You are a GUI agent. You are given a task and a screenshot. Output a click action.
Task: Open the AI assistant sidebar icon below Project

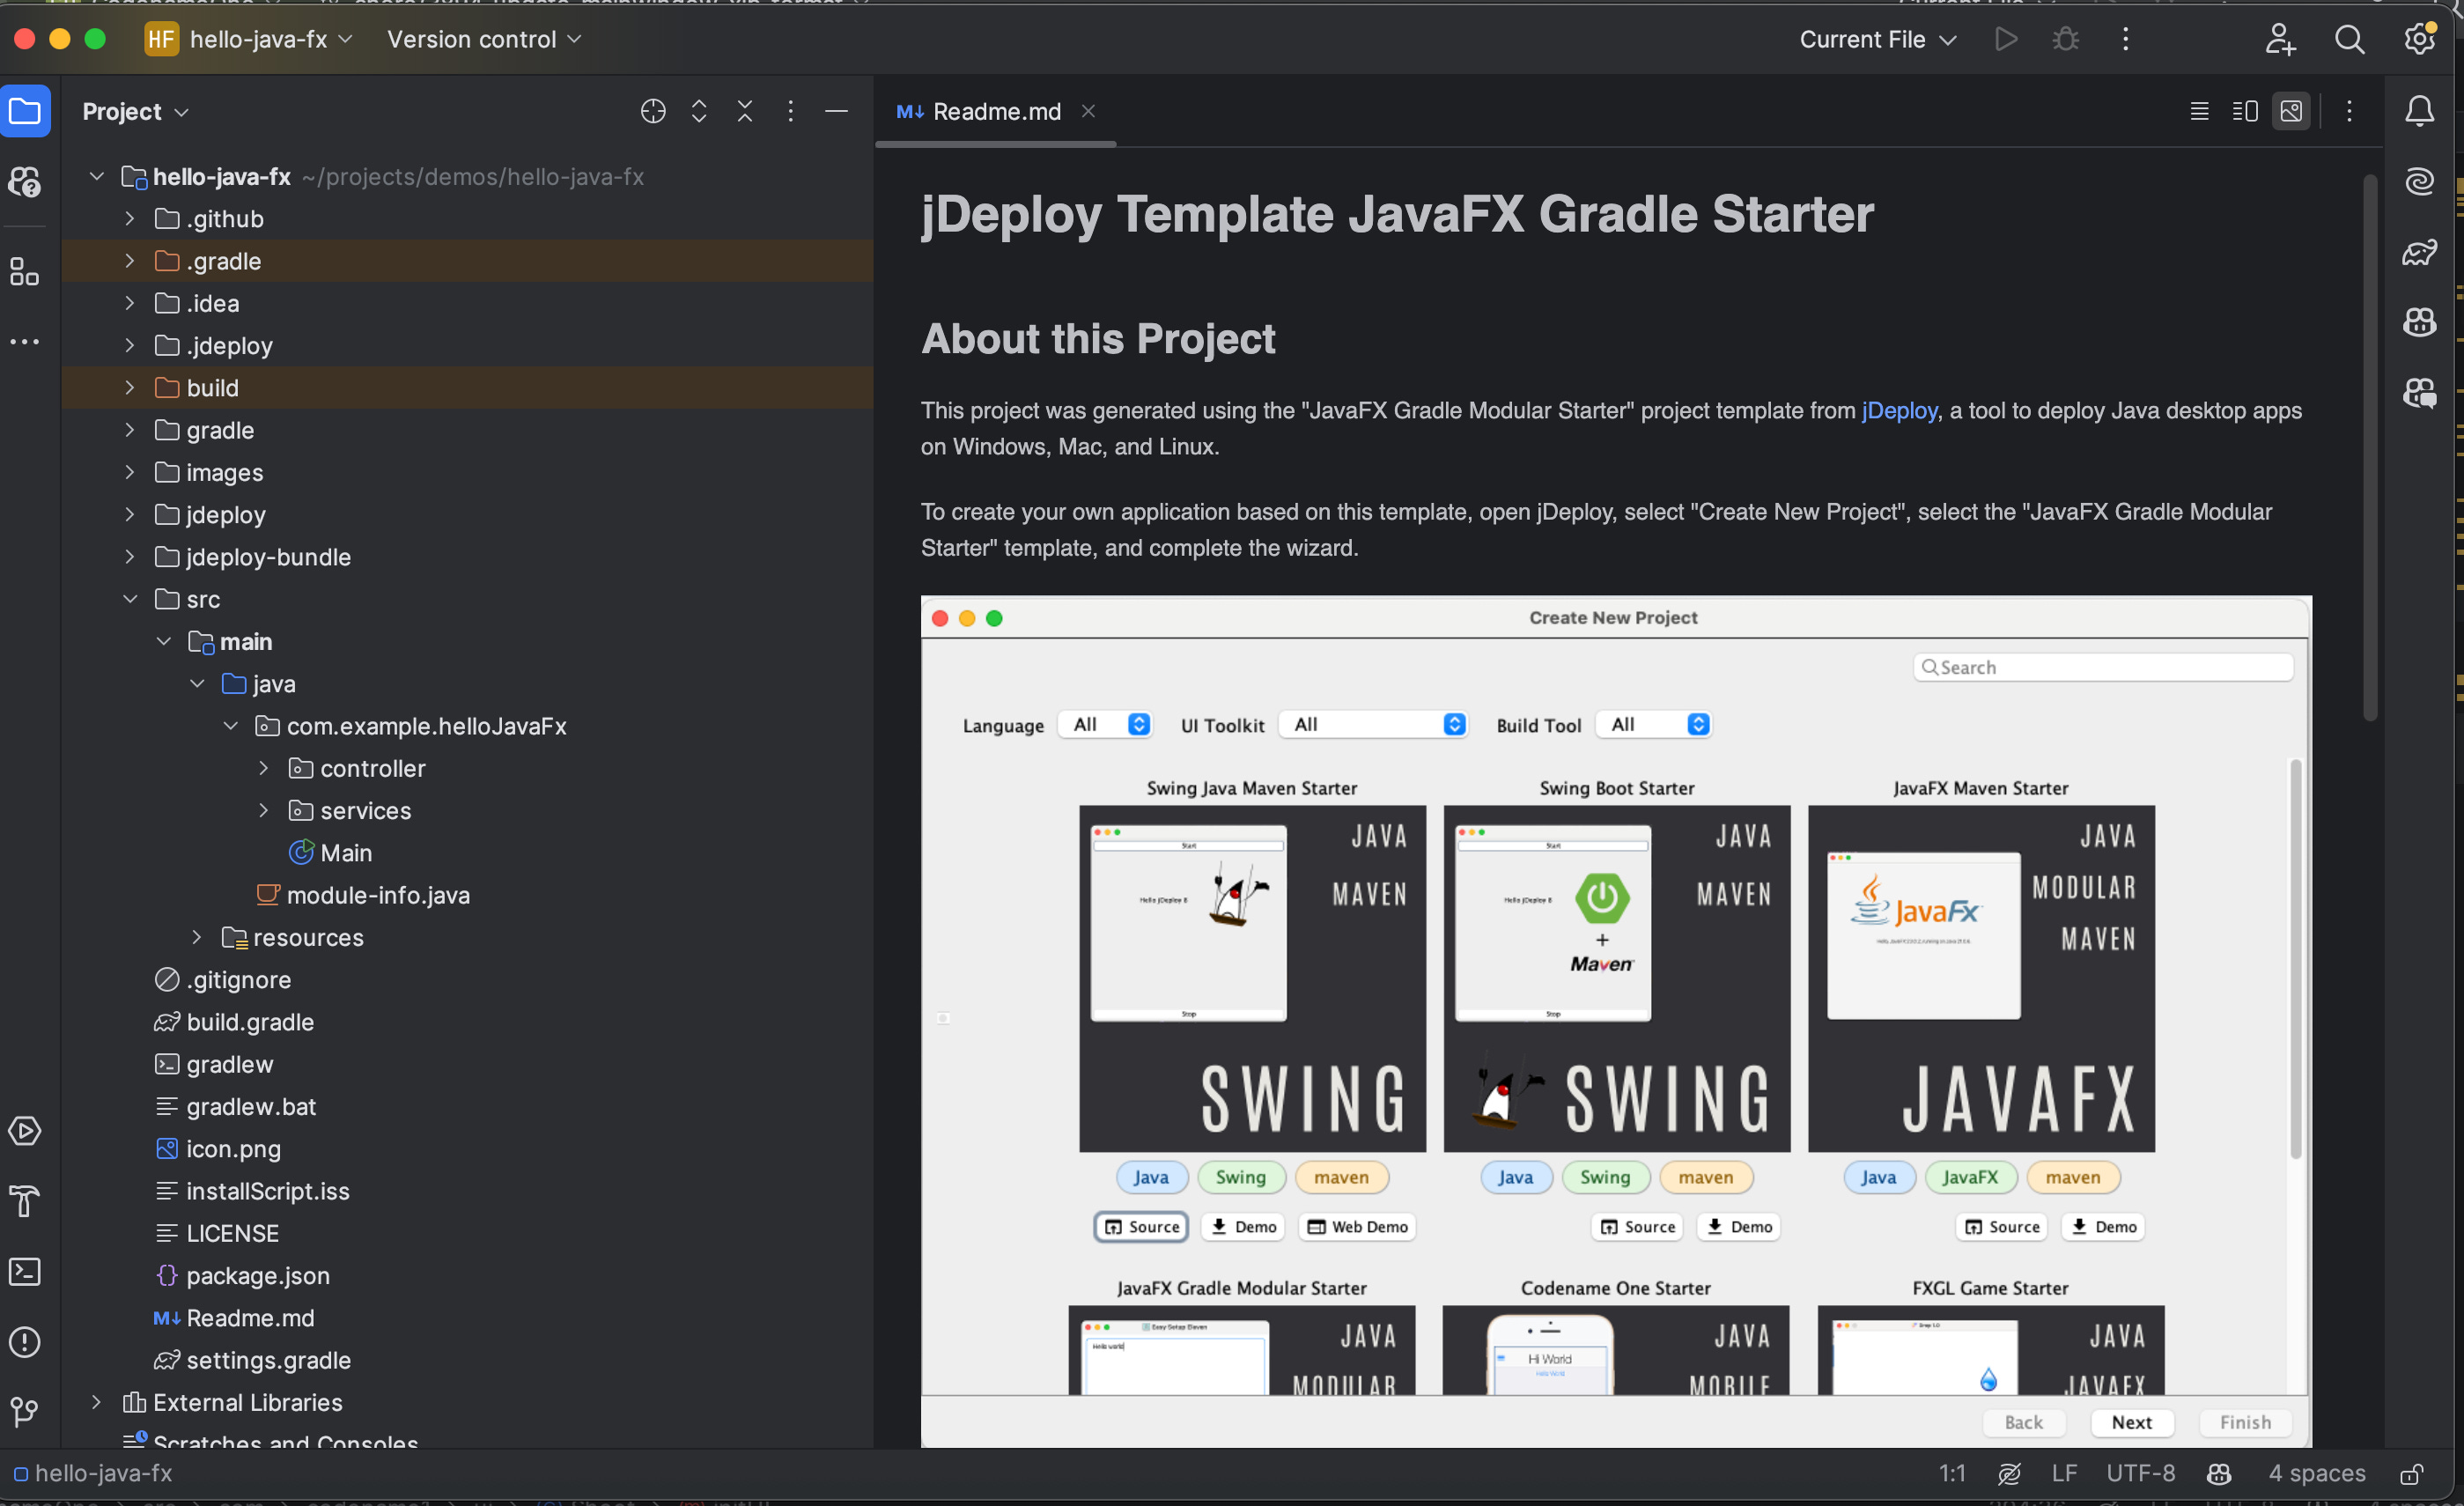point(25,182)
